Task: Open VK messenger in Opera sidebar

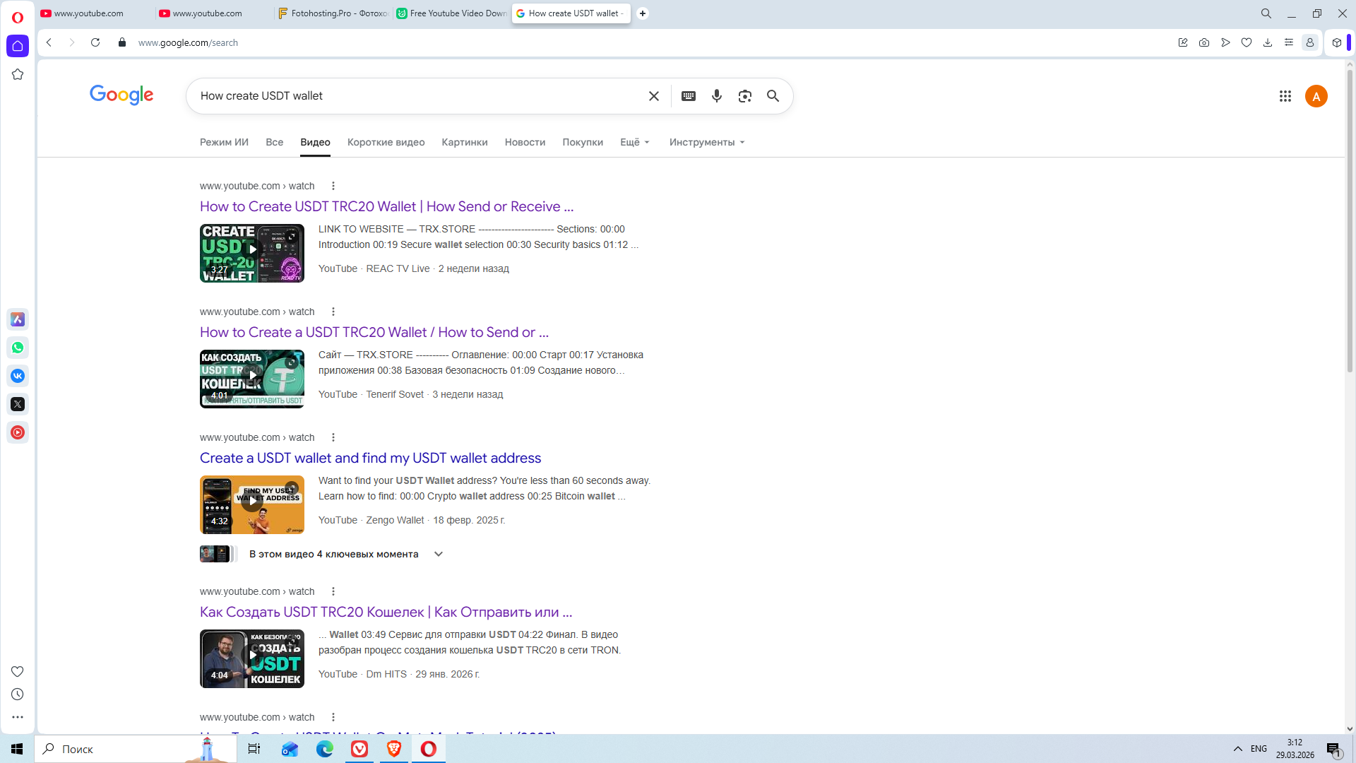Action: 18,376
